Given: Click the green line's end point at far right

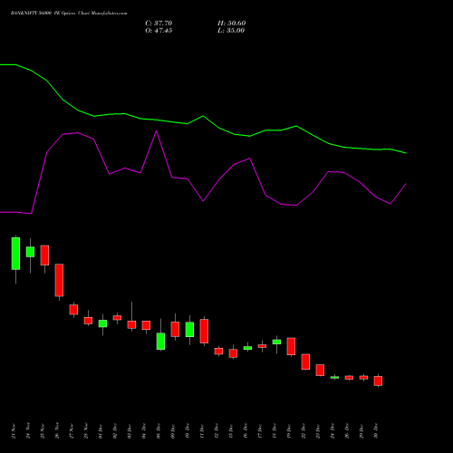Looking at the screenshot, I should pyautogui.click(x=406, y=153).
